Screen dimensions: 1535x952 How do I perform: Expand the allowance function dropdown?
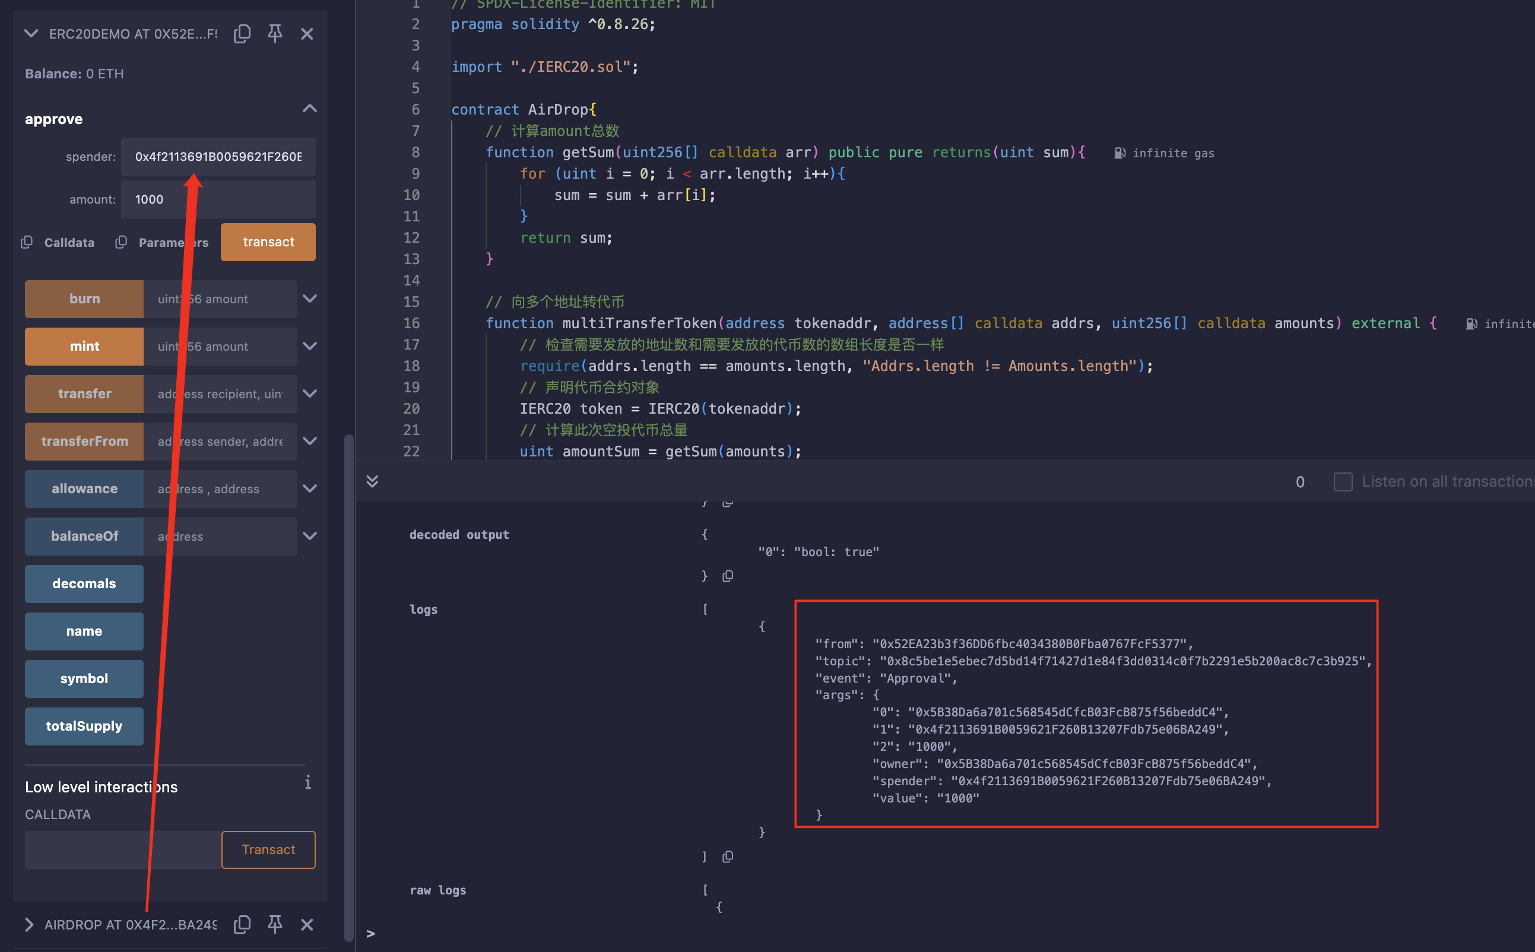(x=310, y=488)
